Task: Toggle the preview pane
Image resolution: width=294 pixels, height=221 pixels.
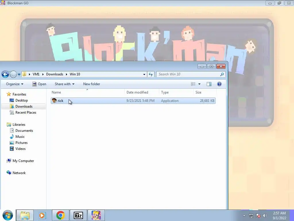Action: pyautogui.click(x=209, y=84)
